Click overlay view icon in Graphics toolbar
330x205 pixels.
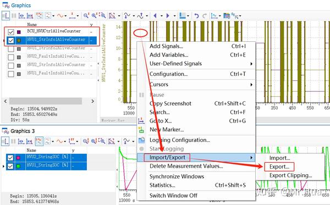48,15
